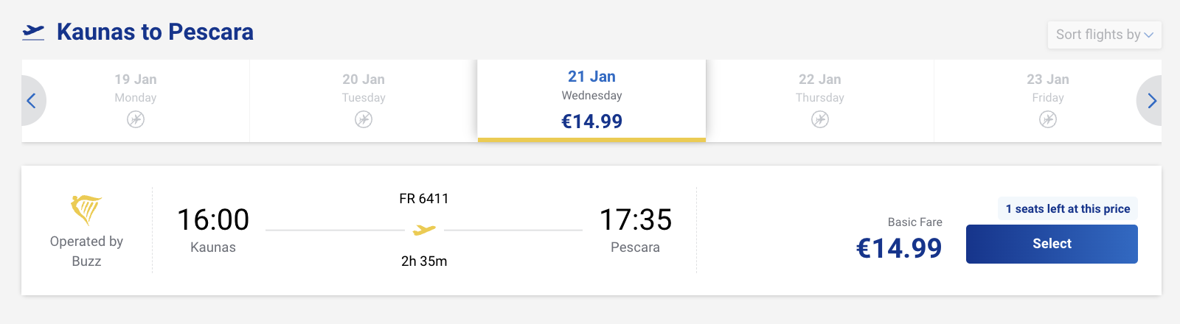Viewport: 1180px width, 324px height.
Task: Switch to the 22 Jan Thursday tab
Action: [820, 88]
